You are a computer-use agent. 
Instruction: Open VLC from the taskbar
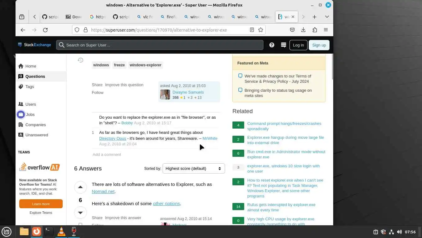tap(61, 231)
